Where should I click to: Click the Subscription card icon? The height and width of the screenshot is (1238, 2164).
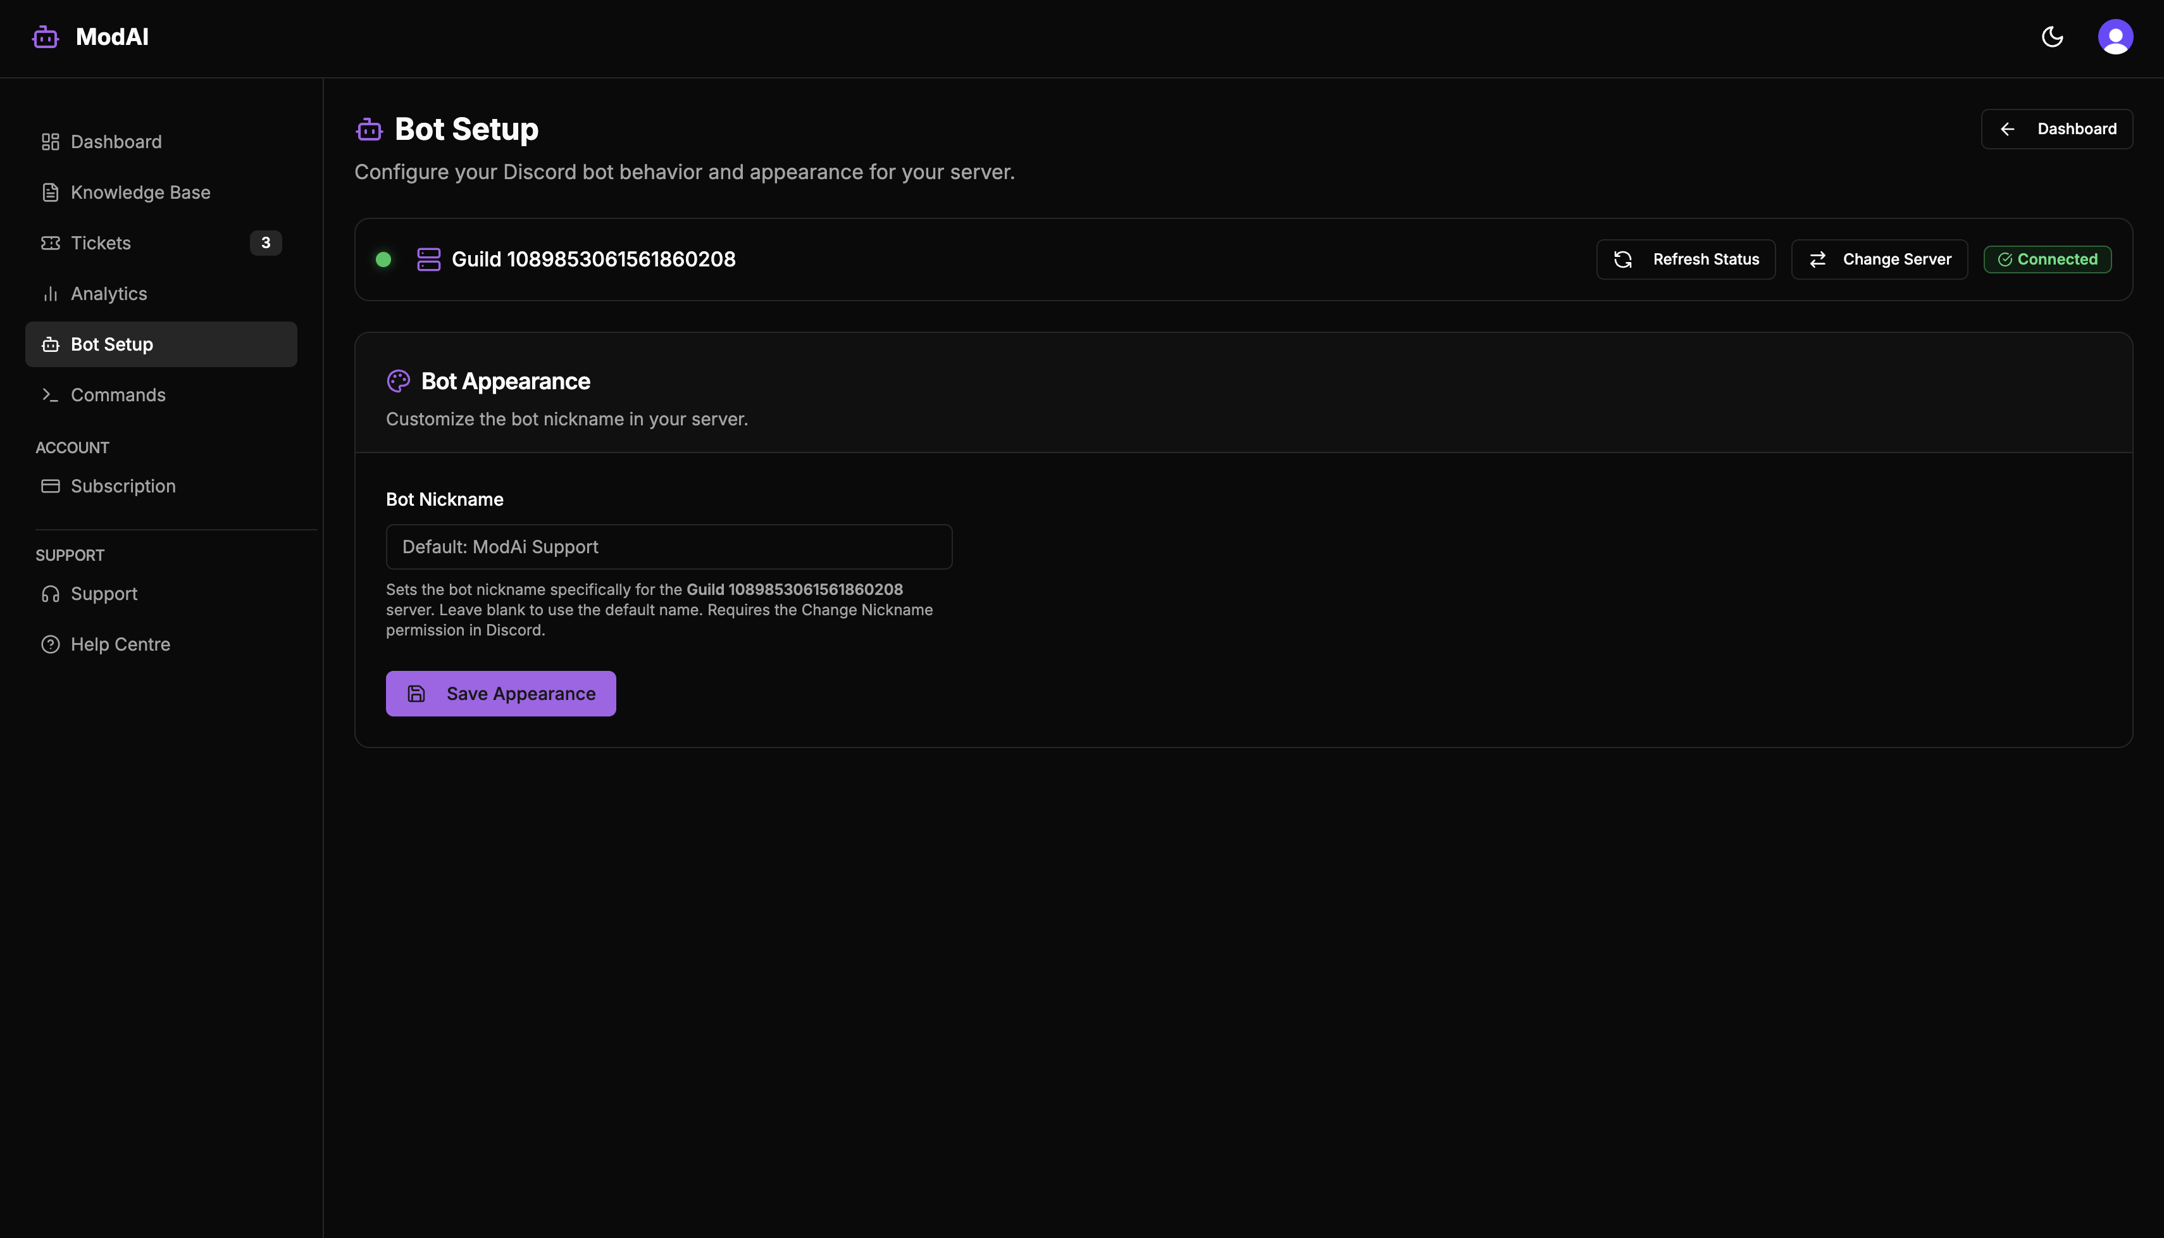(50, 485)
